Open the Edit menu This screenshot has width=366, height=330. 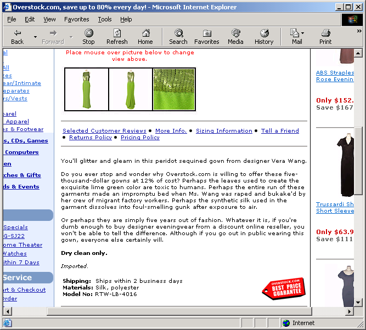pos(30,19)
